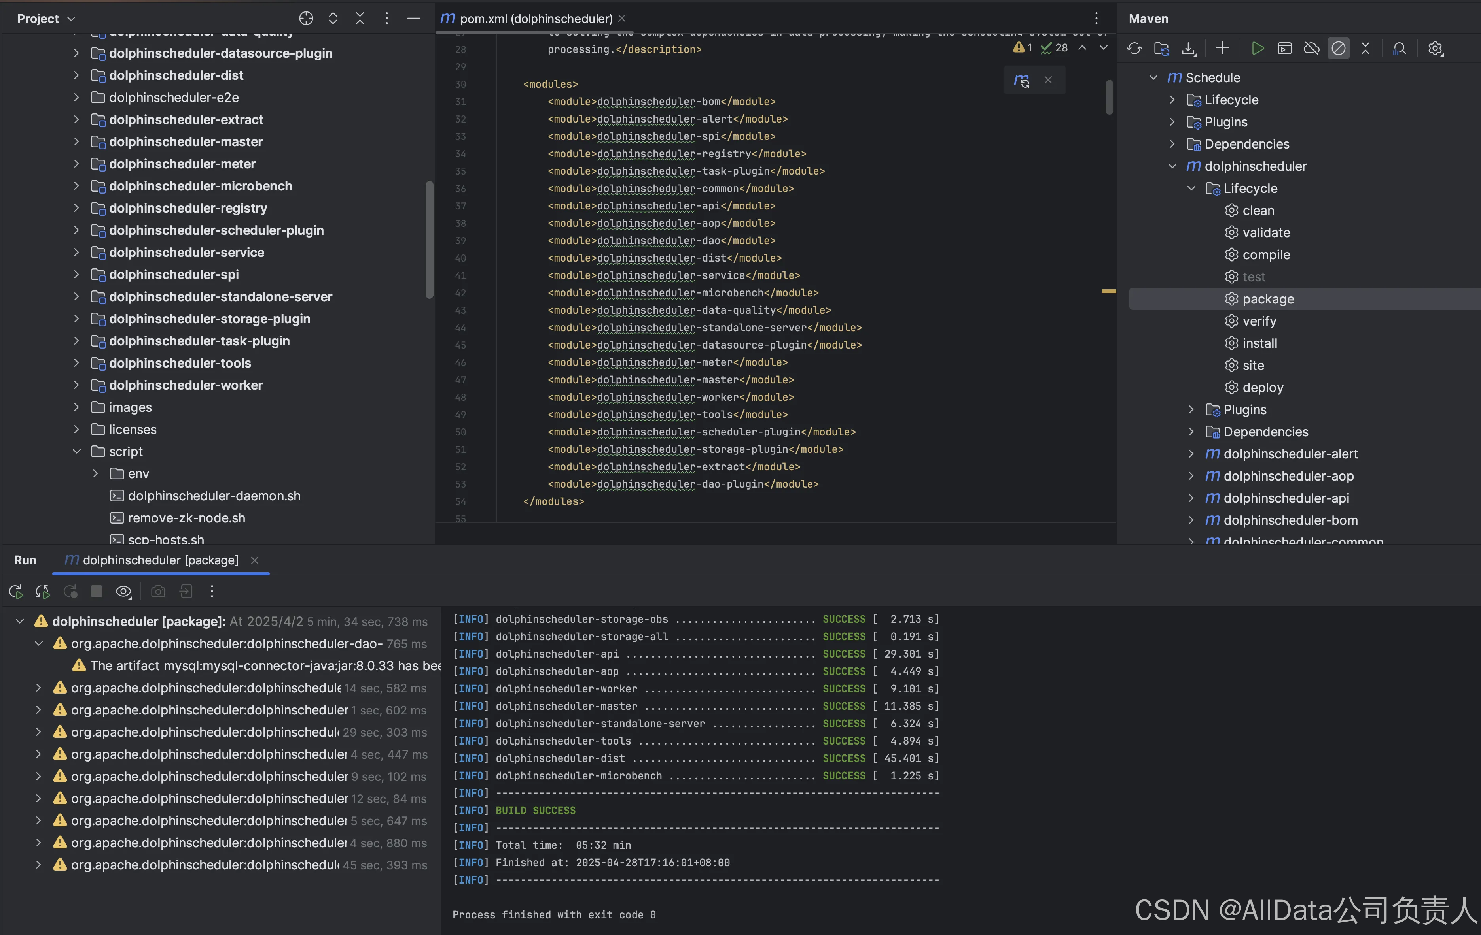Viewport: 1481px width, 935px height.
Task: Collapse the script folder
Action: 76,452
